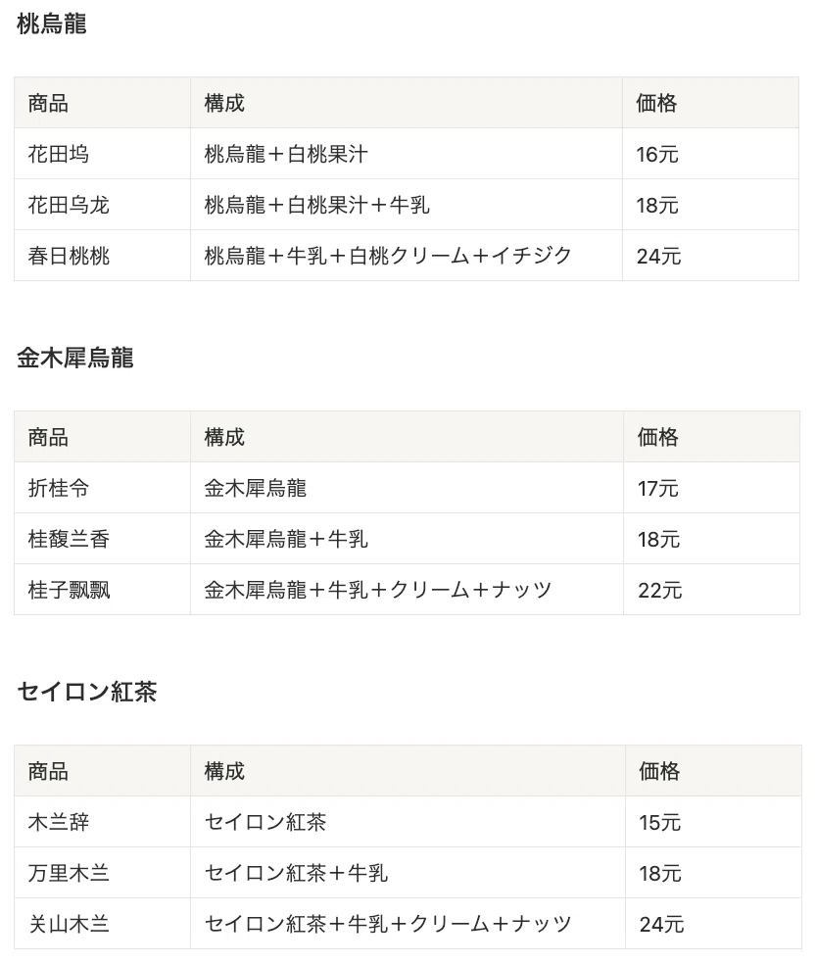Select the 桂馥兰香 product cell

point(102,539)
